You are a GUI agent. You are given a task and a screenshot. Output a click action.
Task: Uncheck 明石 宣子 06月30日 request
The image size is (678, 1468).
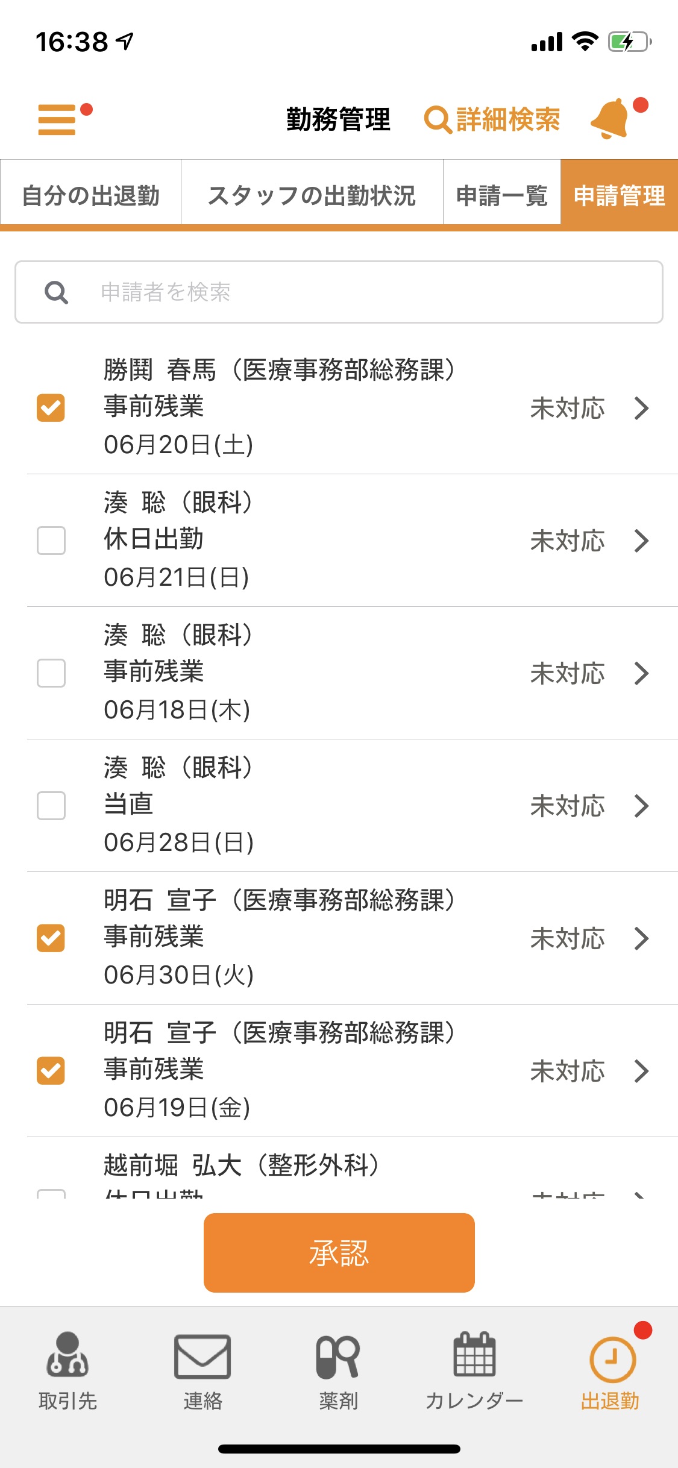(51, 938)
